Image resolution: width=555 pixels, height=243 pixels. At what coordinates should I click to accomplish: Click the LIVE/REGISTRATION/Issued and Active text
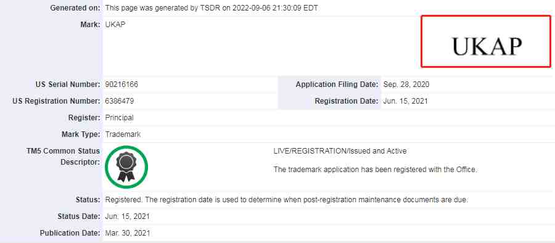pos(340,151)
